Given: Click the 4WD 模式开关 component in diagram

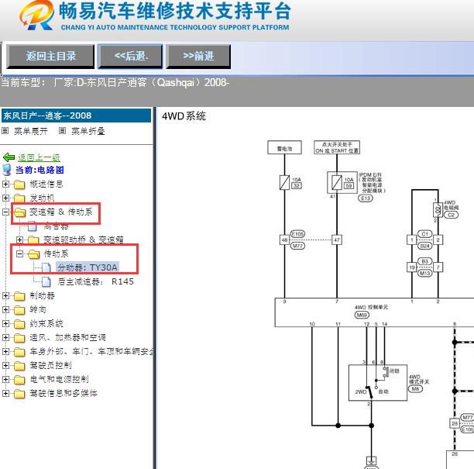Looking at the screenshot, I should click(377, 383).
